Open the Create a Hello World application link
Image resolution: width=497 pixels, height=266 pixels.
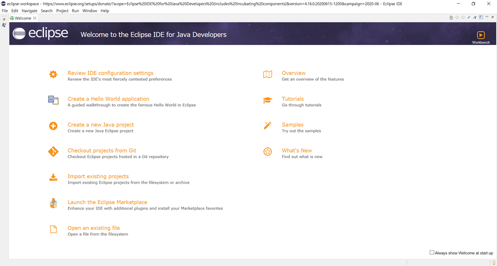[x=108, y=99]
